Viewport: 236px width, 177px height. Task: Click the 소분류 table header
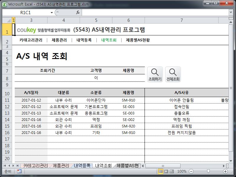point(96,93)
